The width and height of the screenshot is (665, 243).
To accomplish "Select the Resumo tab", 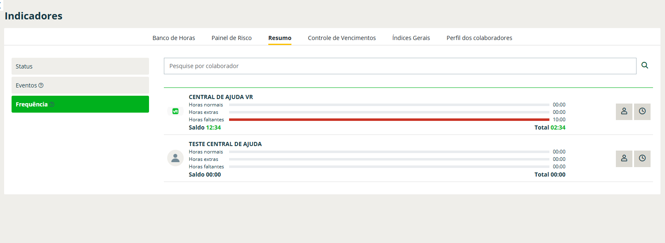I will coord(280,38).
